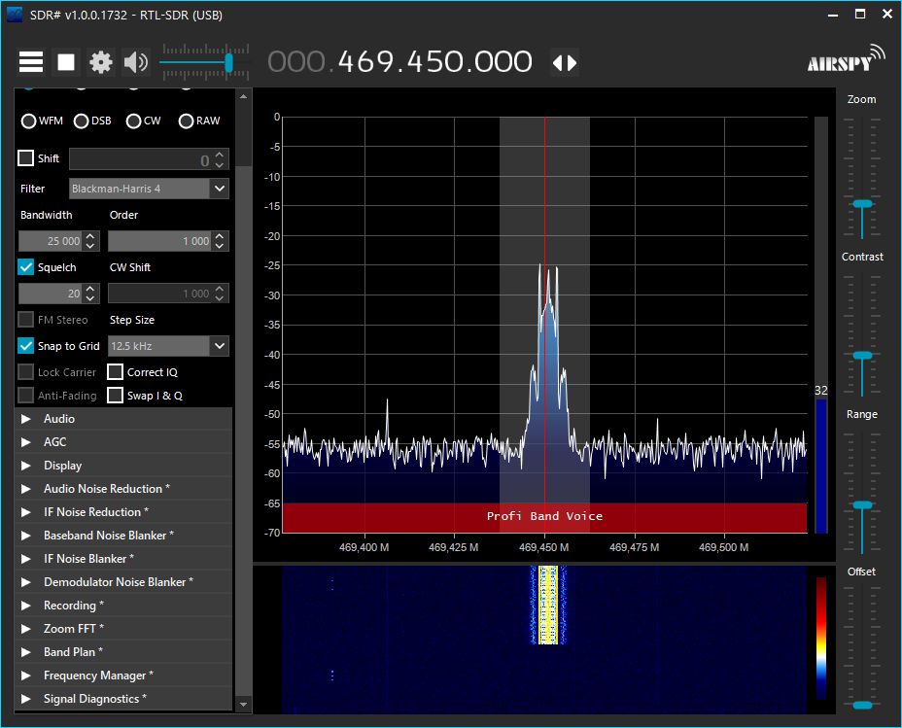
Task: Click the Bandwidth value field
Action: tap(52, 241)
